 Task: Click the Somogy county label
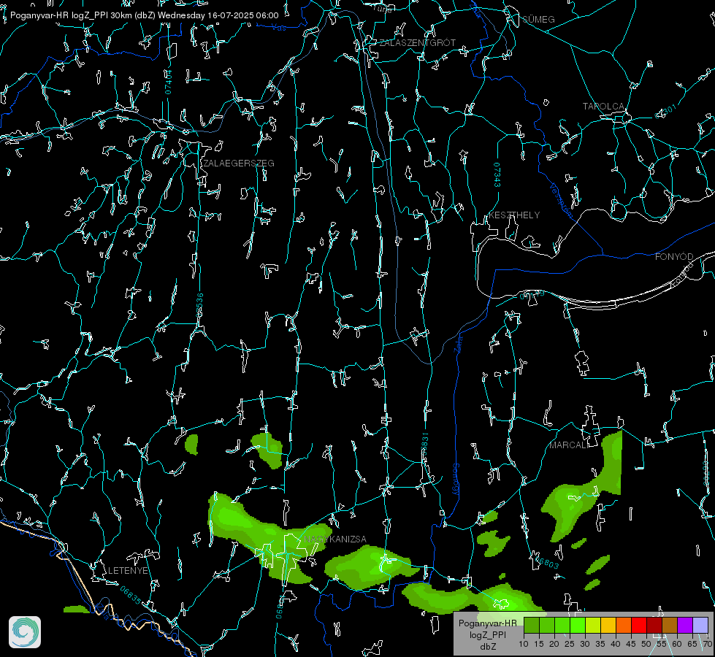click(x=456, y=480)
